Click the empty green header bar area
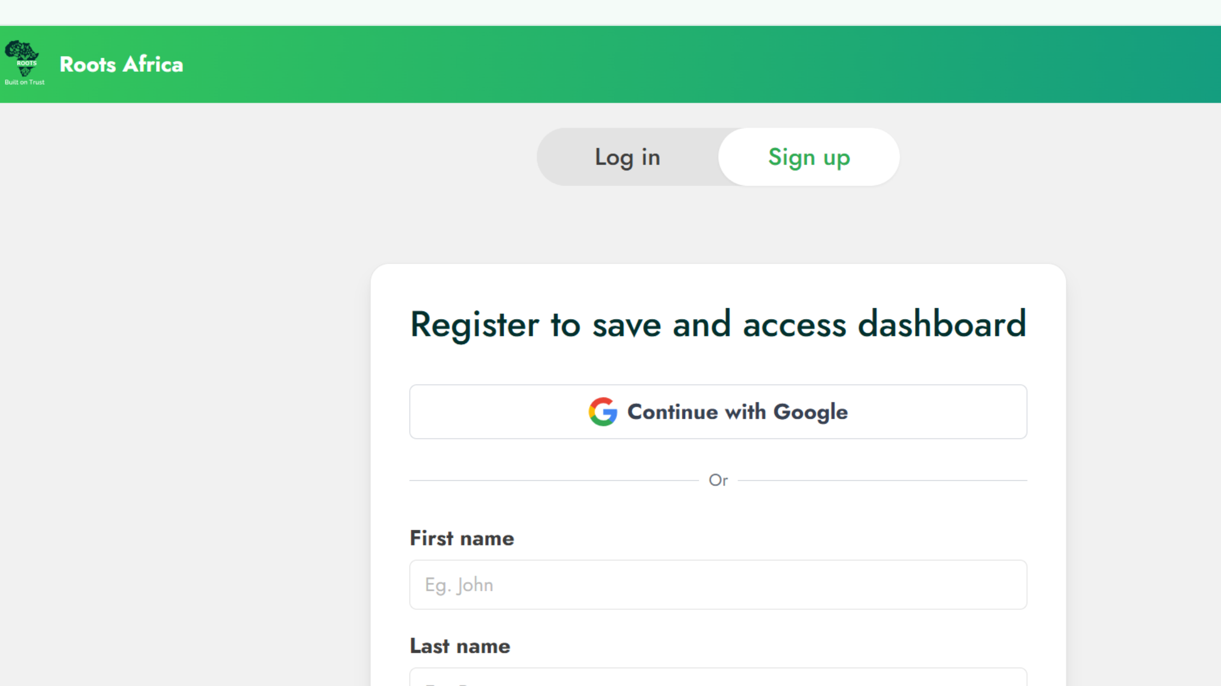The image size is (1221, 686). 709,64
